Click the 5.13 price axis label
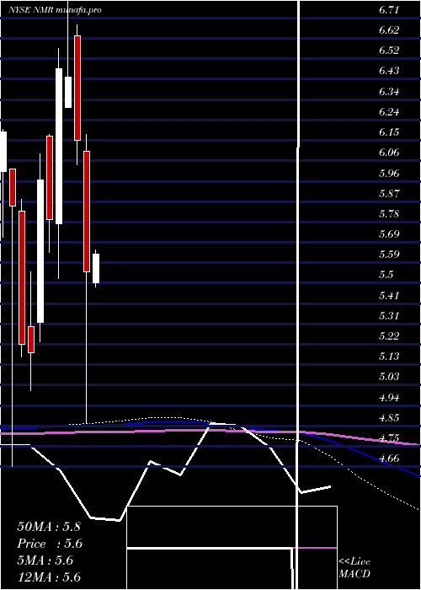 [x=389, y=357]
